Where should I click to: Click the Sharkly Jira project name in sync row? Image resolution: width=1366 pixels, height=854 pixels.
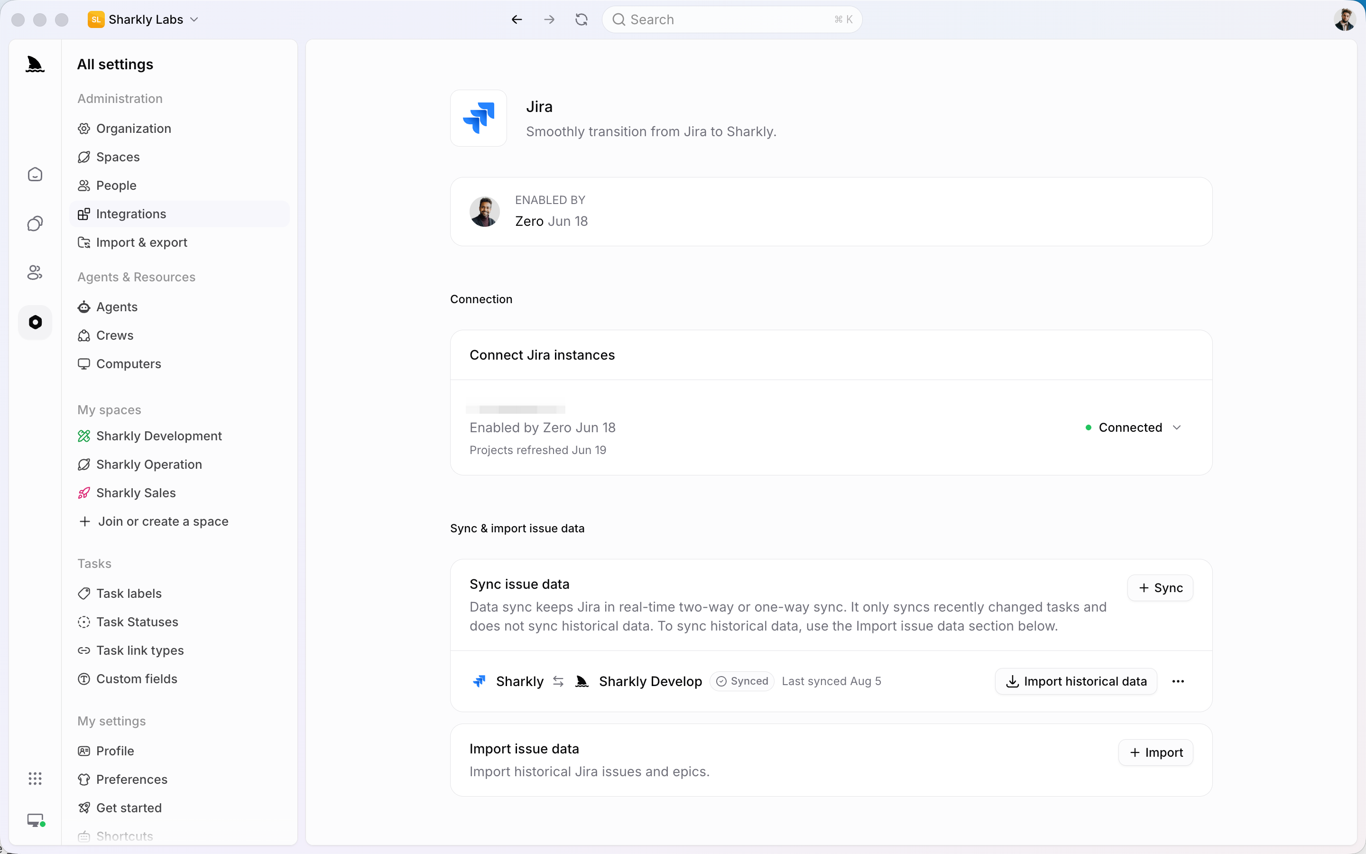(x=519, y=682)
